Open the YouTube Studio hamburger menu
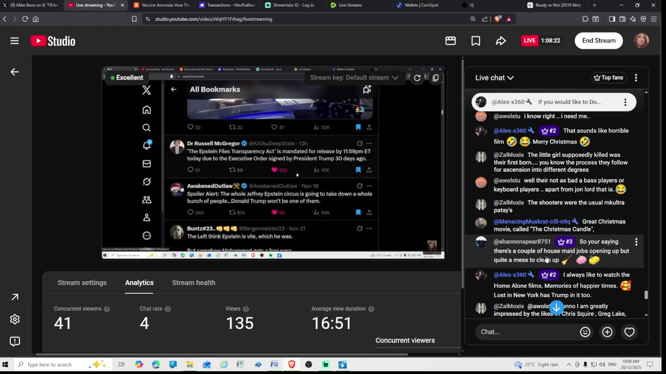 (15, 41)
